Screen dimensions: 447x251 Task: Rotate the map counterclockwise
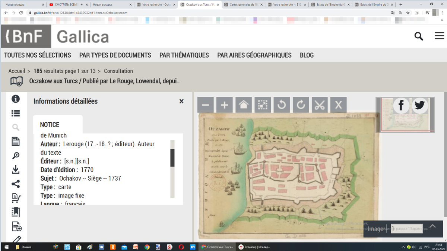282,105
